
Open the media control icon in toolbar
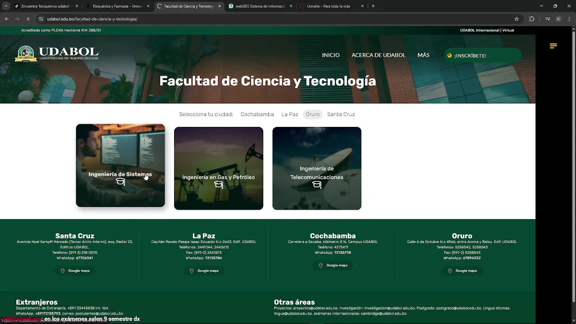547,19
